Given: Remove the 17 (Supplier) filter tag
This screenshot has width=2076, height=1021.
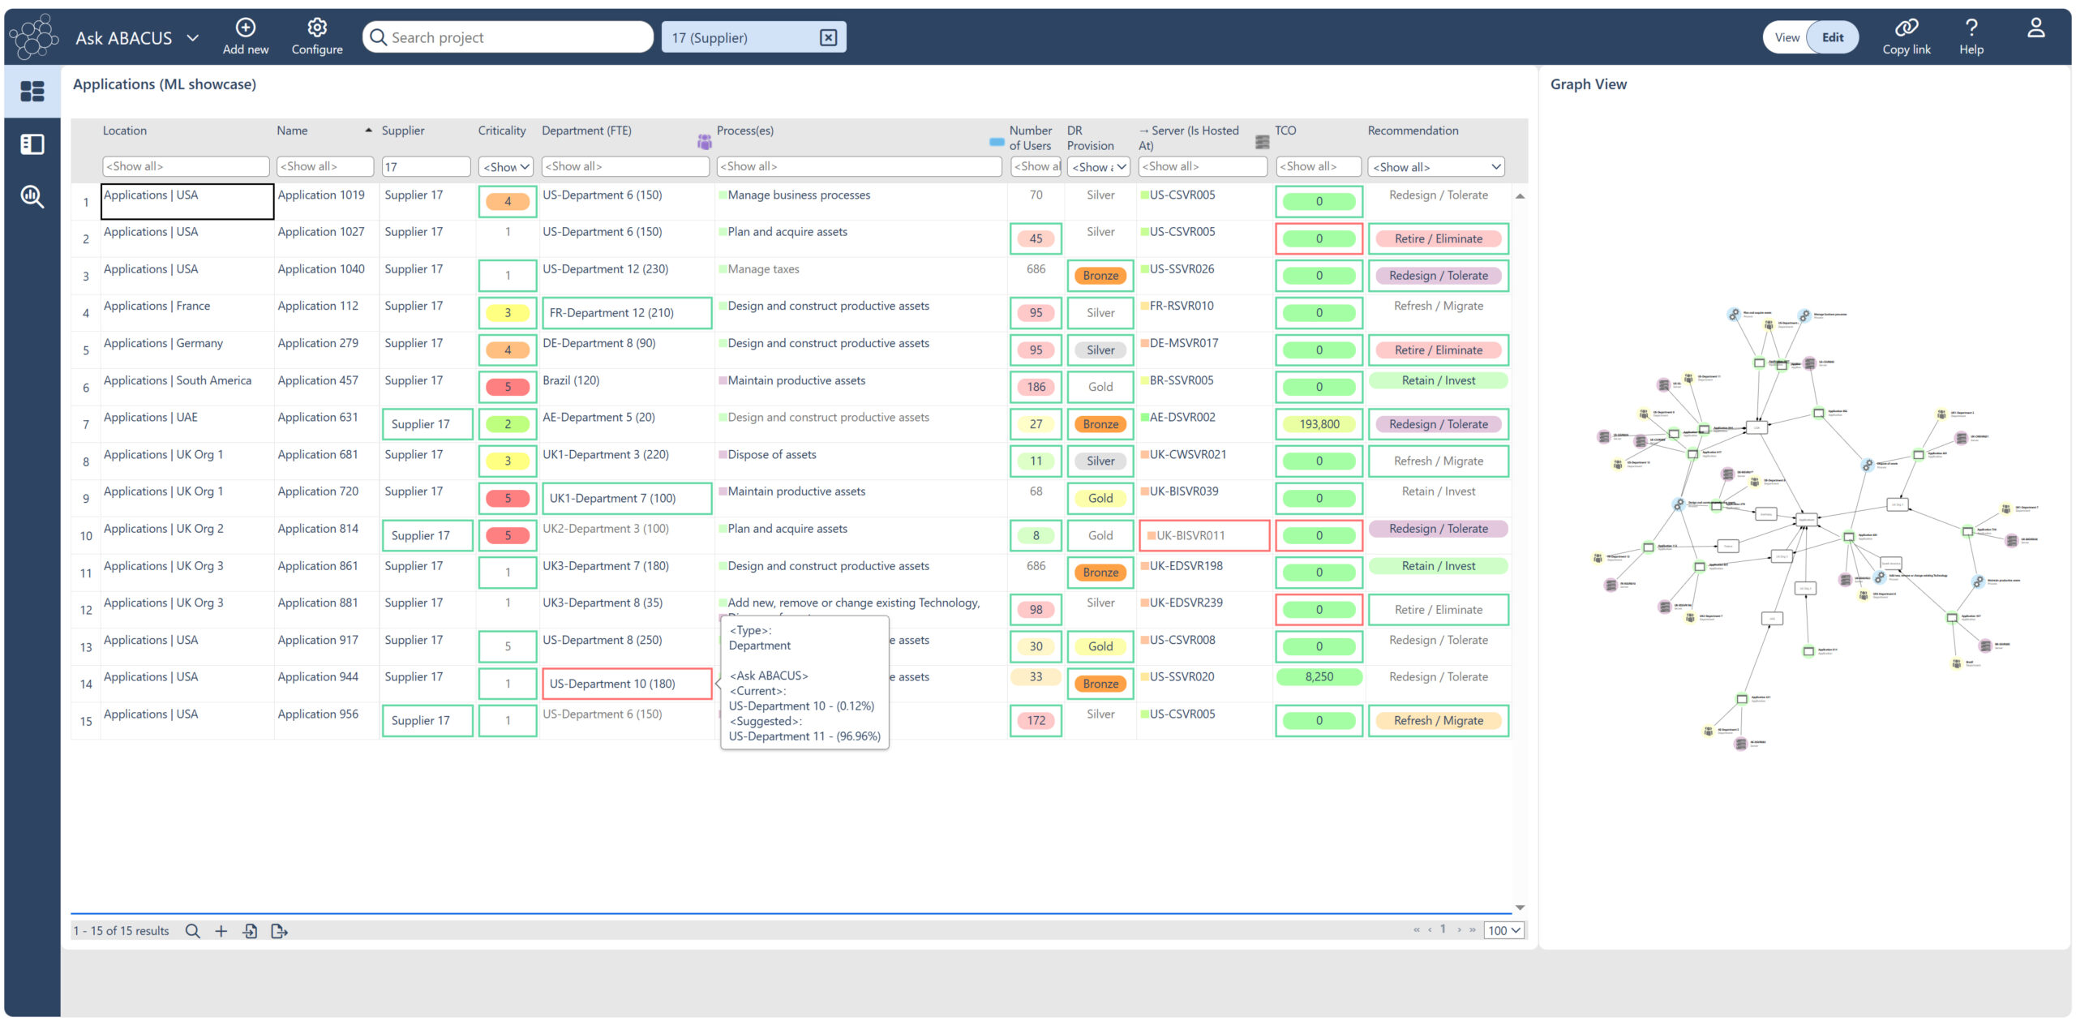Looking at the screenshot, I should click(828, 37).
